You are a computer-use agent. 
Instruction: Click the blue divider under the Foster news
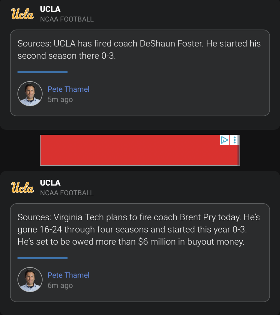click(x=42, y=72)
